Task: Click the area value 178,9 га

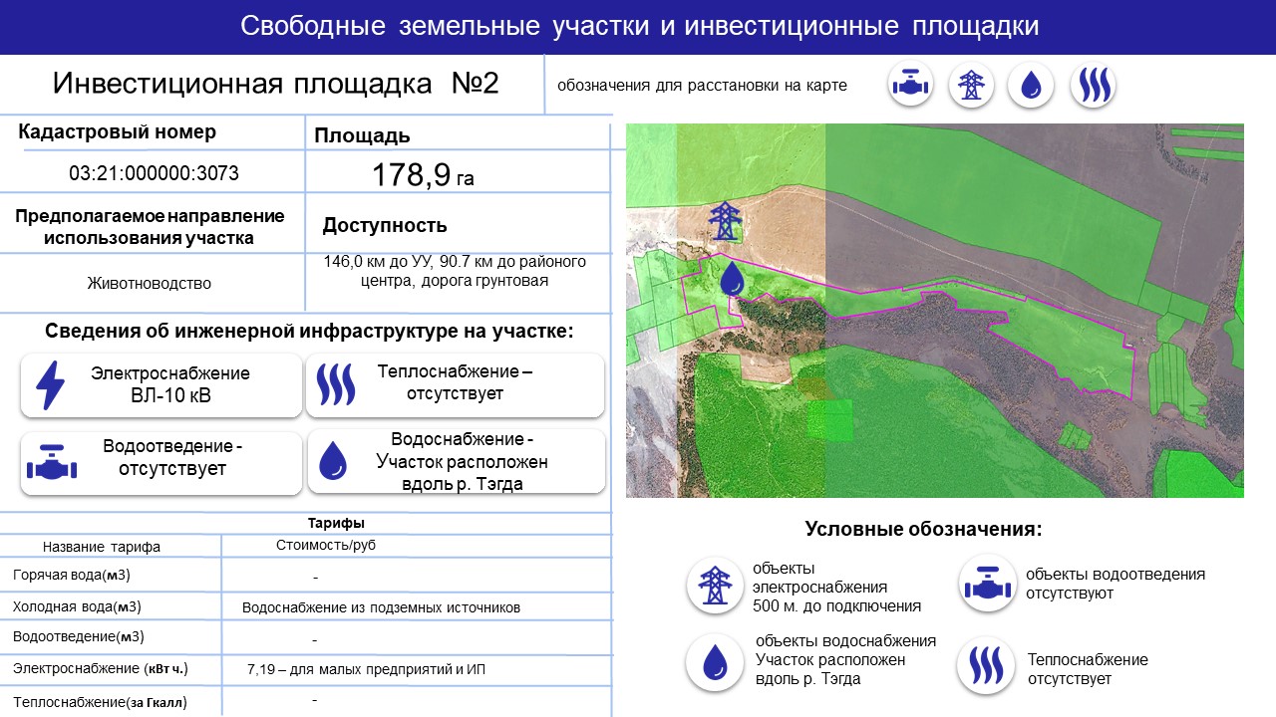Action: tap(423, 175)
